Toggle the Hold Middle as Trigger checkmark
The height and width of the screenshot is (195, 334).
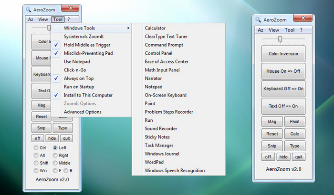56,45
